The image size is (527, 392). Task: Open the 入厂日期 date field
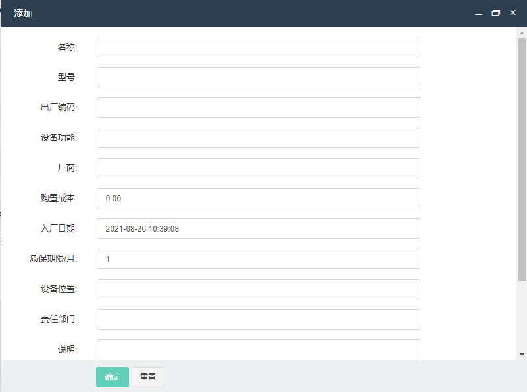click(258, 228)
